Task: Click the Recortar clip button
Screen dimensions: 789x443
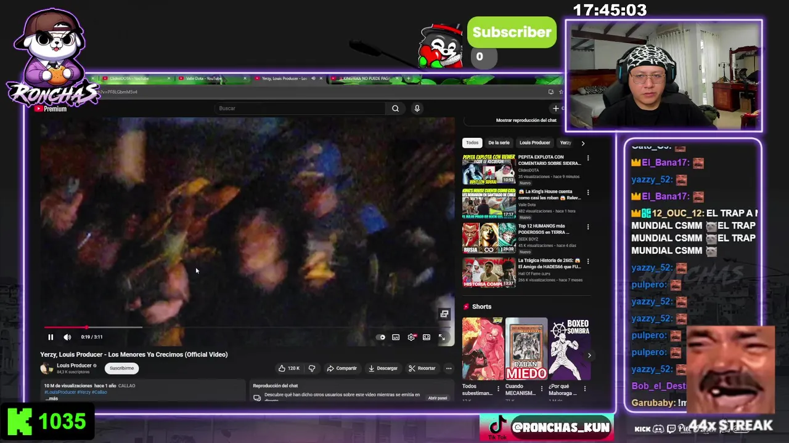Action: coord(422,369)
